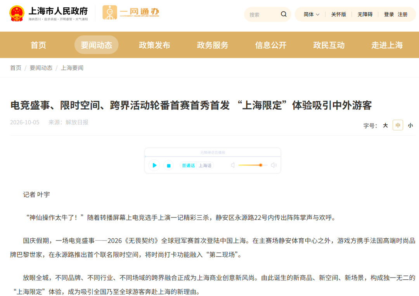Open the 政民互动 navigation tab
The height and width of the screenshot is (296, 419).
[x=329, y=45]
